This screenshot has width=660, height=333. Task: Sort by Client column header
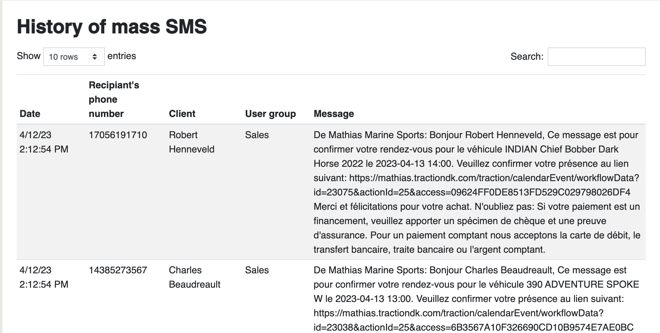(182, 114)
